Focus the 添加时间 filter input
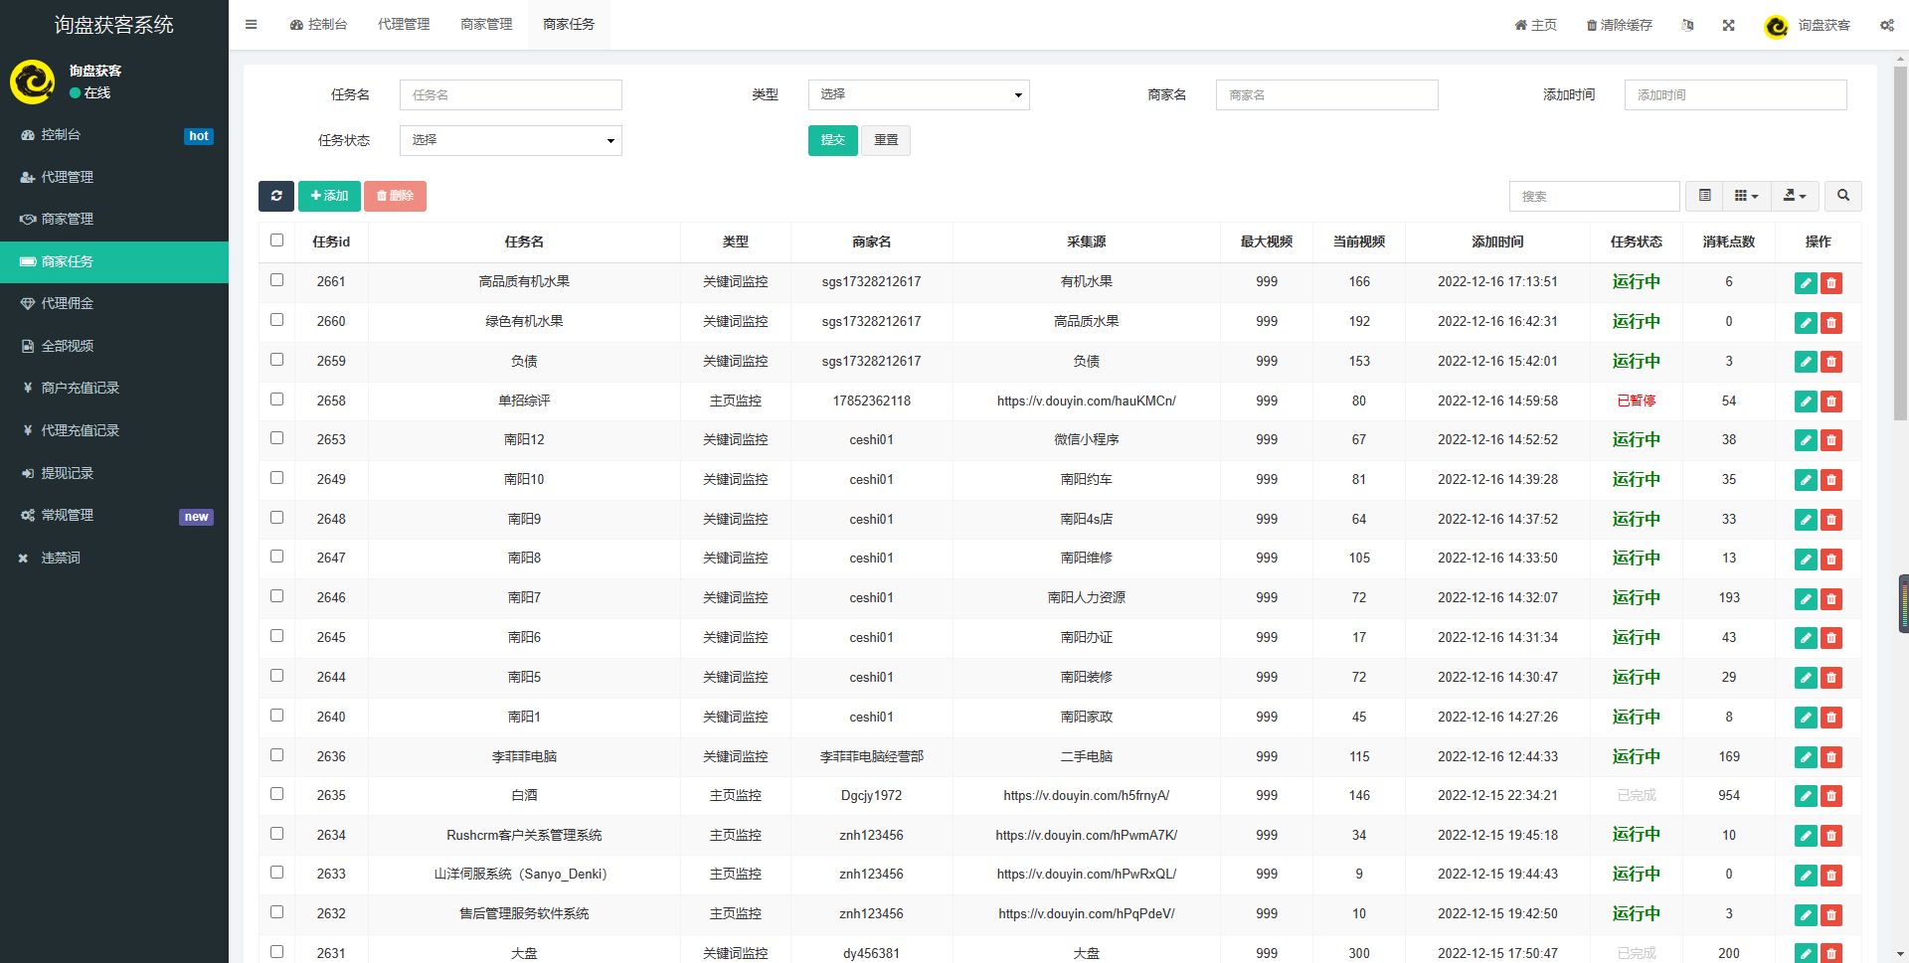The height and width of the screenshot is (963, 1909). click(x=1735, y=94)
